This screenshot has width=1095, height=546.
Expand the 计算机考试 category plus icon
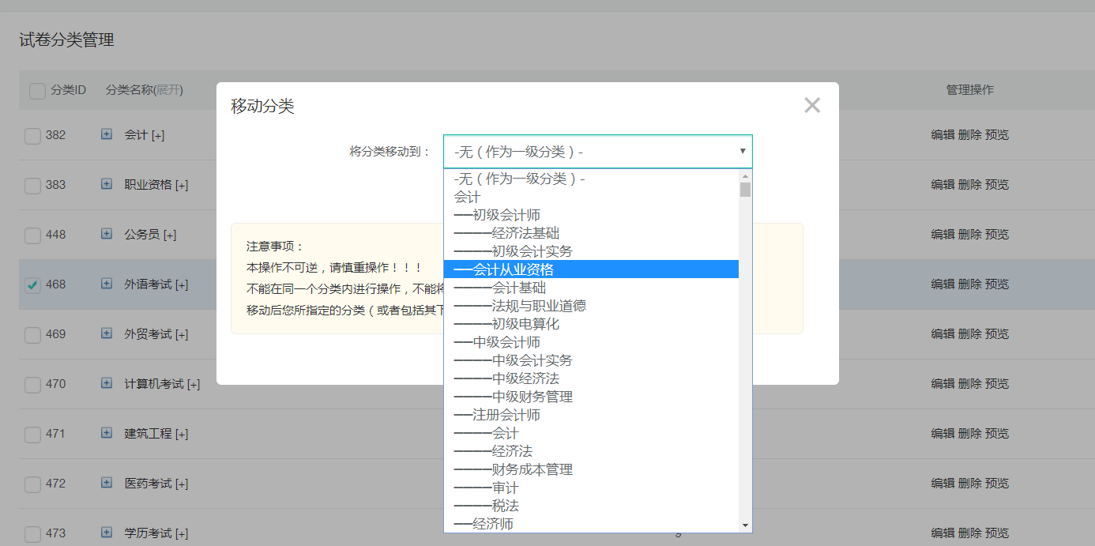(x=106, y=383)
